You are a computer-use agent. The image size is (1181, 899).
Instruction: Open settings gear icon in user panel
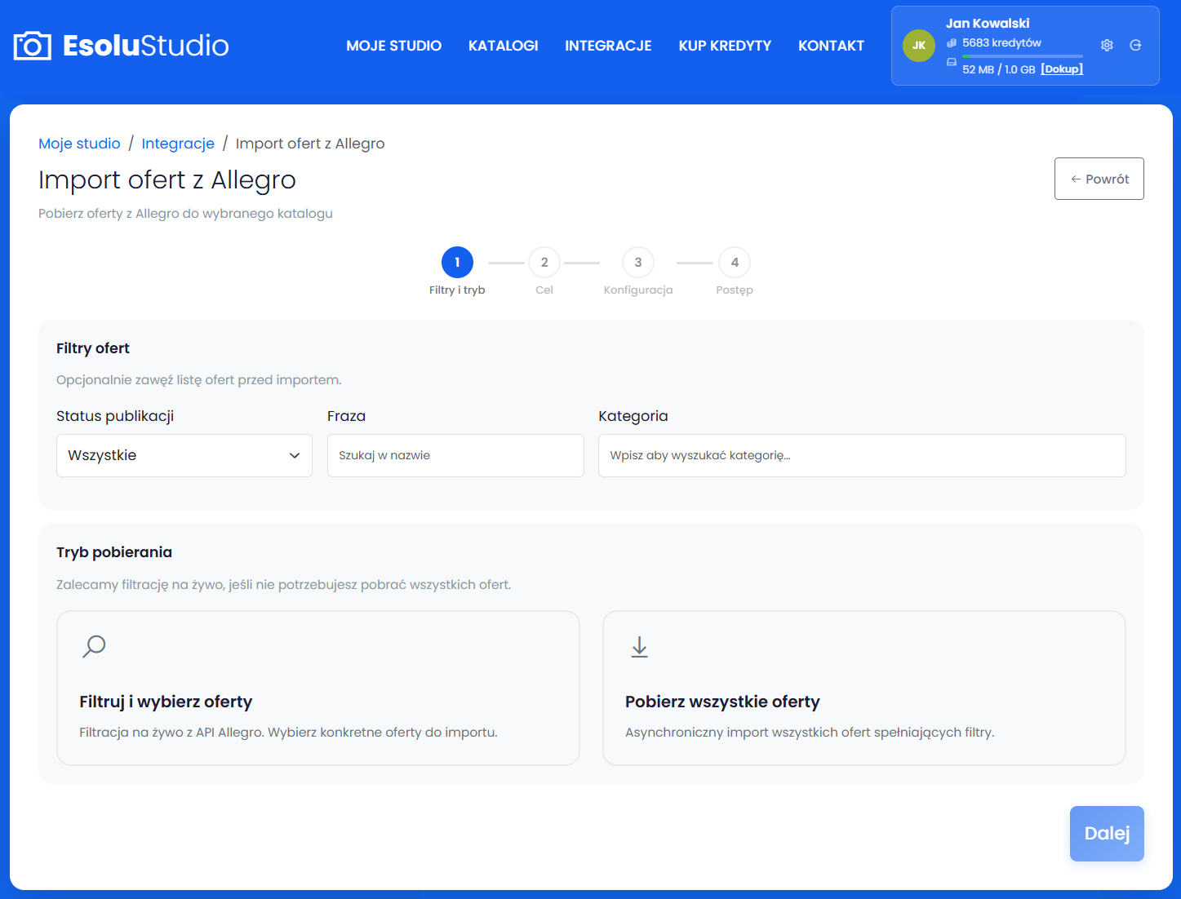coord(1107,46)
